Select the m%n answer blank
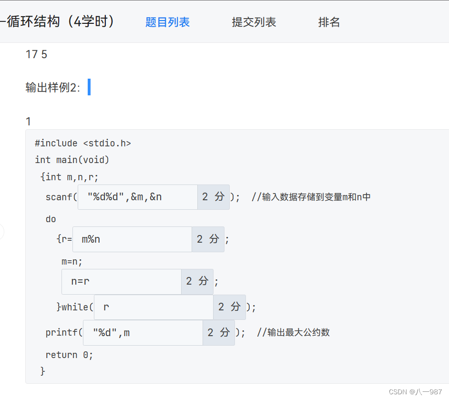Viewport: 449px width, 400px height. 132,239
